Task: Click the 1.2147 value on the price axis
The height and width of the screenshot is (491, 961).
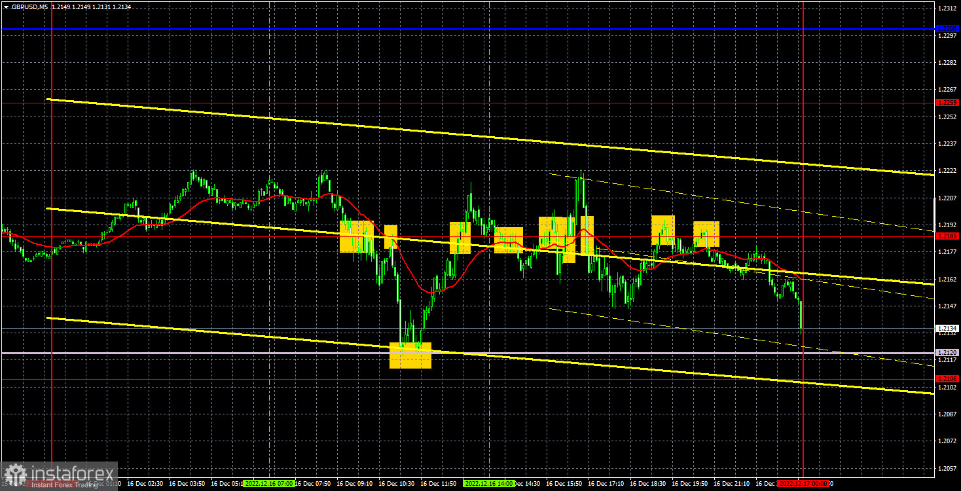Action: (947, 306)
